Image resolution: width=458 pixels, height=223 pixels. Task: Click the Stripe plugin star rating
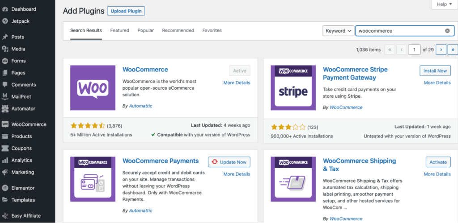point(288,127)
